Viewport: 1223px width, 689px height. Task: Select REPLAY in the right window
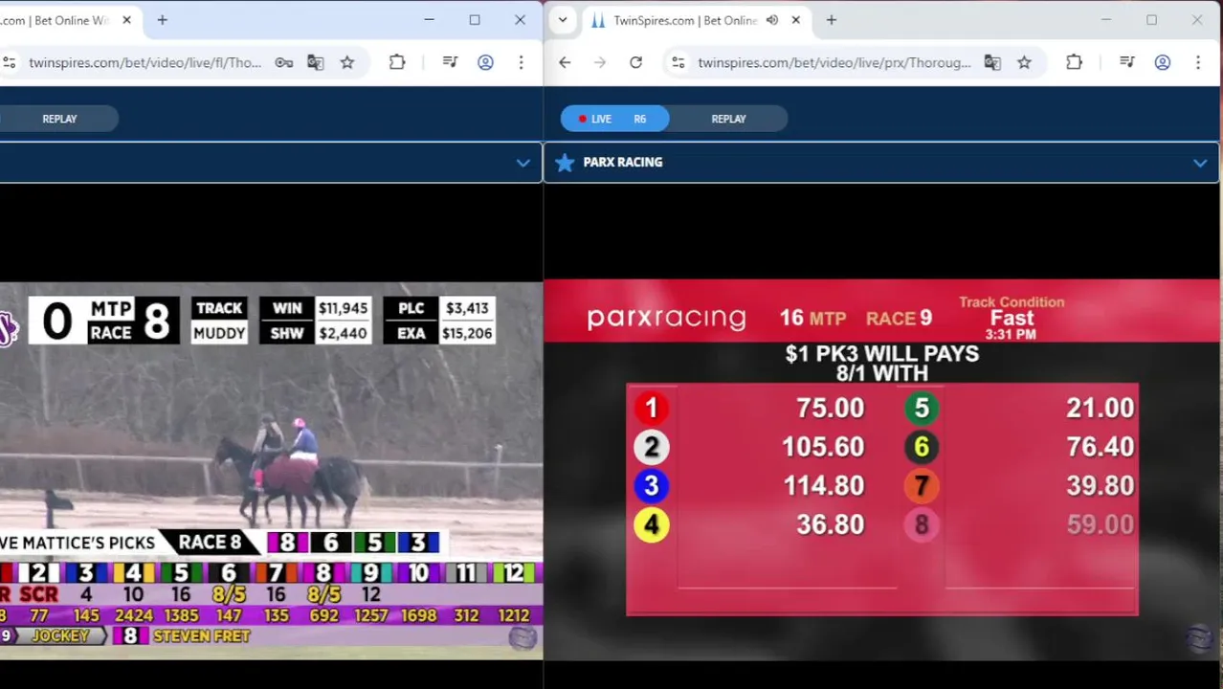pos(728,119)
